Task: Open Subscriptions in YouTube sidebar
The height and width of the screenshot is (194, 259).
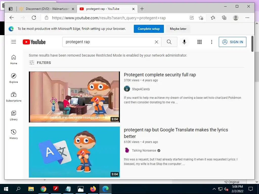Action: (14, 97)
